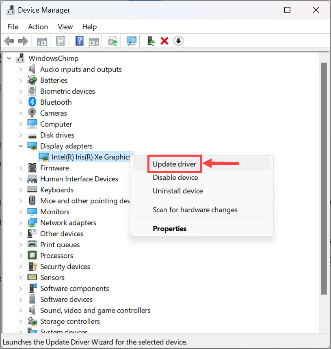Collapse the Display adapters category

tap(20, 146)
